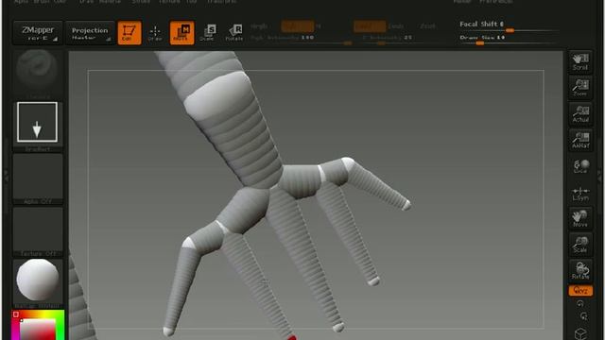Viewport: 605px width, 340px height.
Task: Click the AAHalf antialiased half-size icon
Action: pos(580,141)
